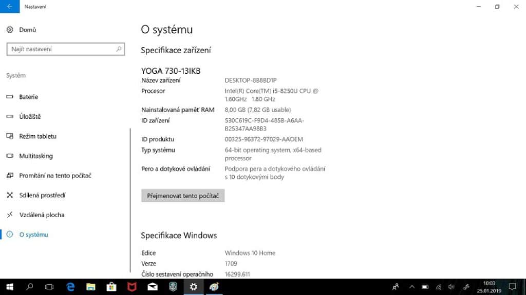Click the sidebar vertical scrollbar
The width and height of the screenshot is (526, 295).
(130, 200)
